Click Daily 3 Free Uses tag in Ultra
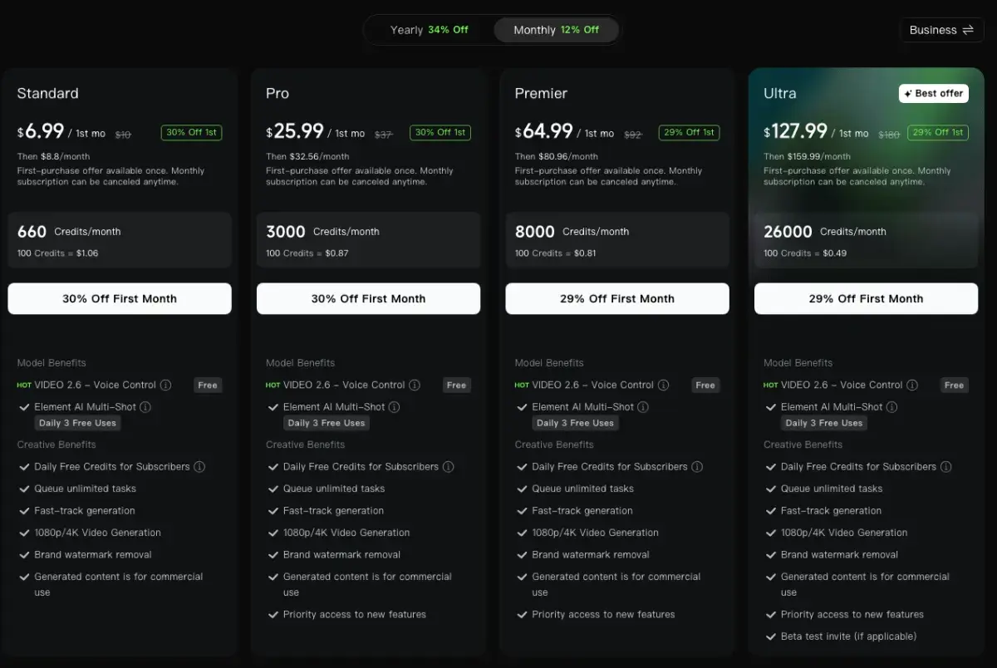 tap(824, 423)
